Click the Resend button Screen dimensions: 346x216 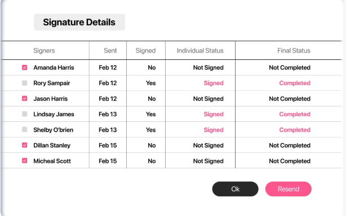[x=289, y=189]
